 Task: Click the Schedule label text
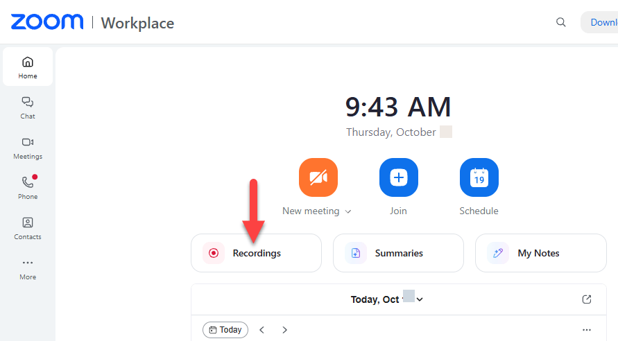point(479,211)
